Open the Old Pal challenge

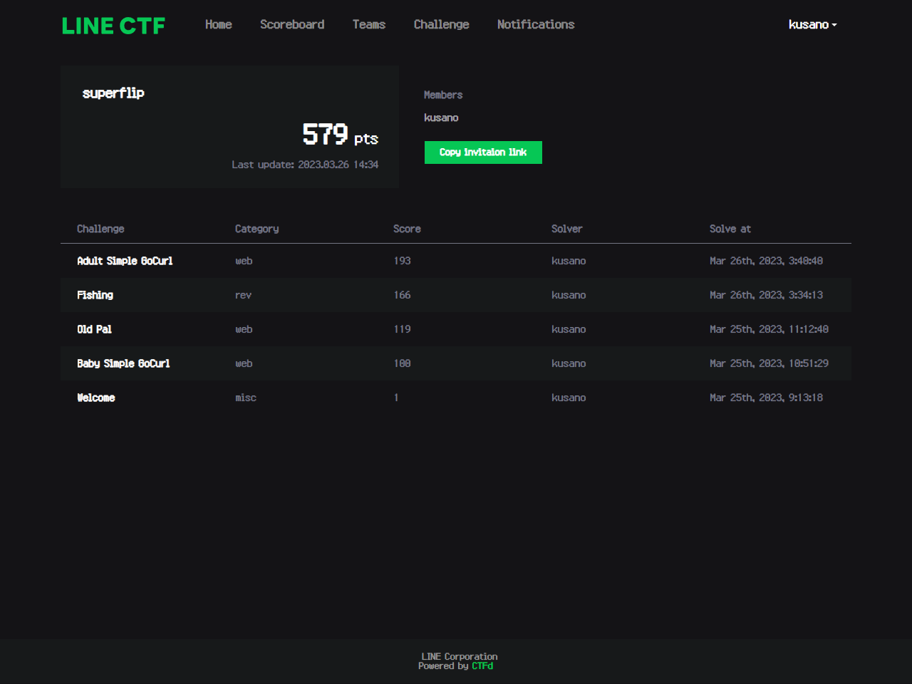[x=94, y=329]
